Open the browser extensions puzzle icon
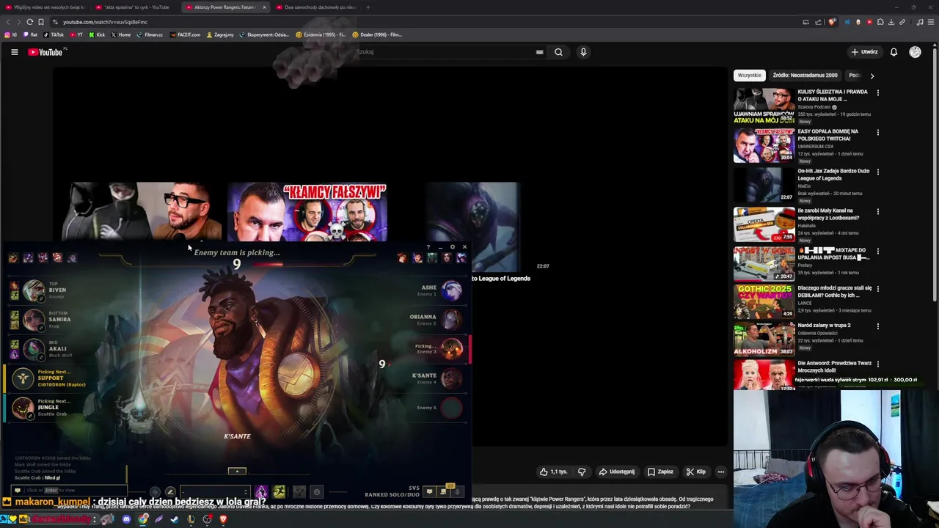939x528 pixels. pos(880,22)
